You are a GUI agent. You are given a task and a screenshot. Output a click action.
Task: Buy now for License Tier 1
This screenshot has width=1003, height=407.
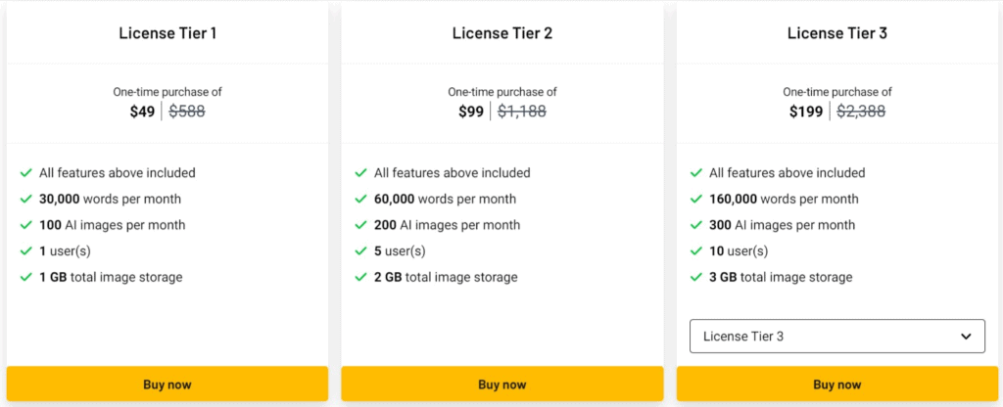[x=167, y=384]
